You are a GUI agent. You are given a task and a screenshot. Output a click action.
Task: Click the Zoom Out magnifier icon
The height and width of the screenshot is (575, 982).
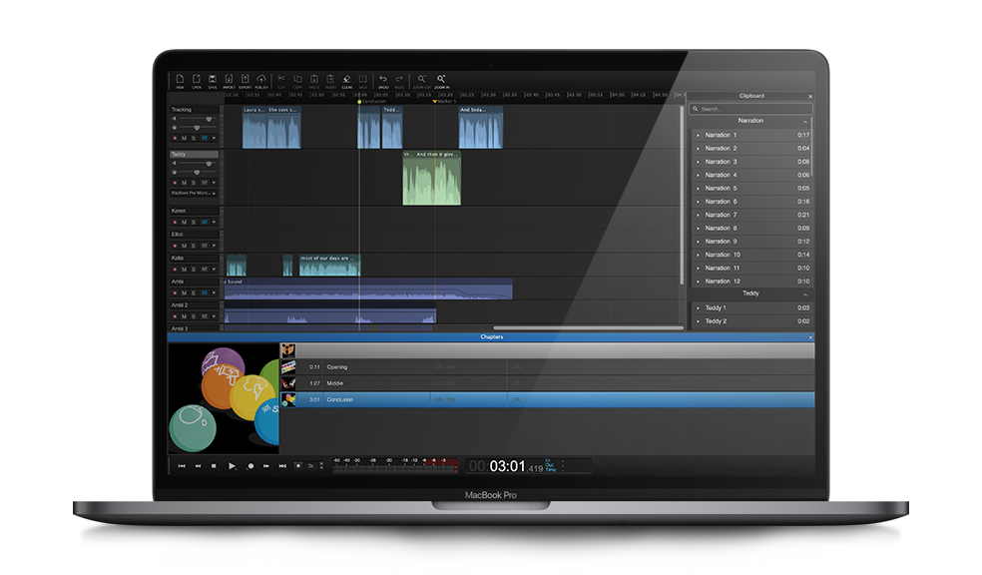[422, 80]
